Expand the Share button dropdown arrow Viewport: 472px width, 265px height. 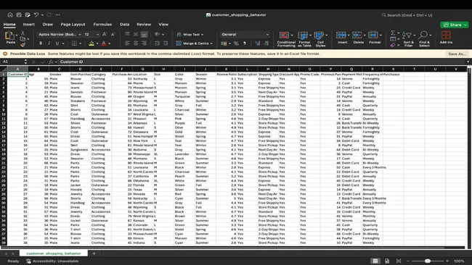tap(465, 25)
